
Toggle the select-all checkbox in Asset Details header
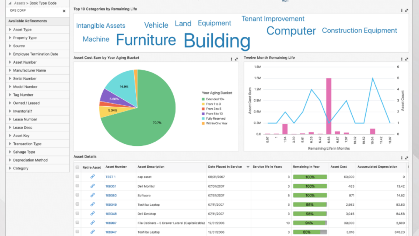point(77,167)
